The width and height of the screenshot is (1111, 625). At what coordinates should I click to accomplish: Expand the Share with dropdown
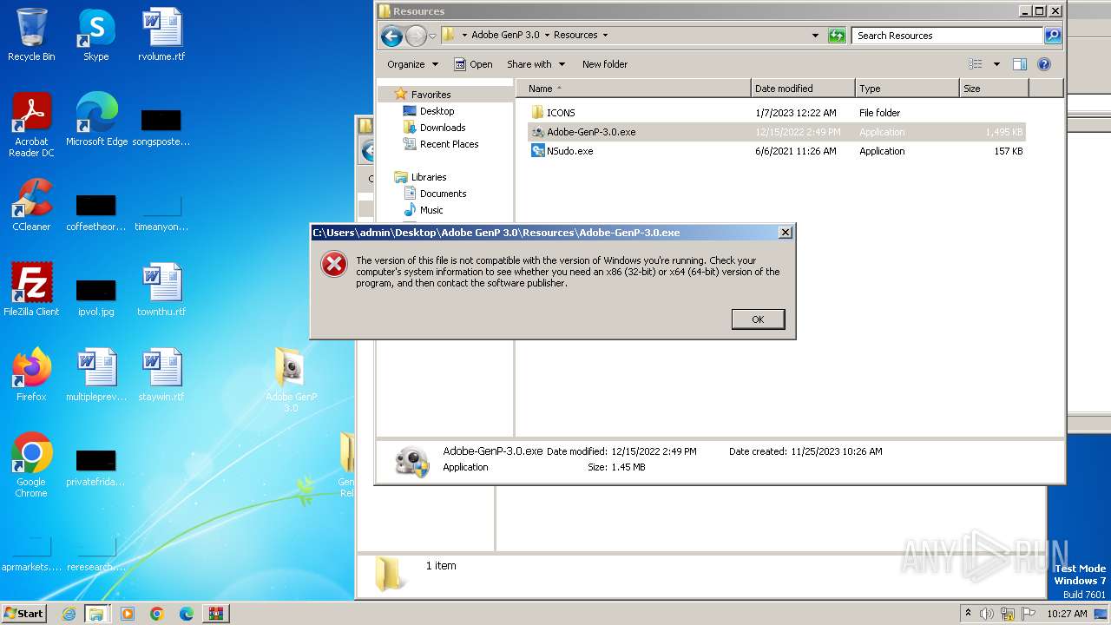click(536, 64)
